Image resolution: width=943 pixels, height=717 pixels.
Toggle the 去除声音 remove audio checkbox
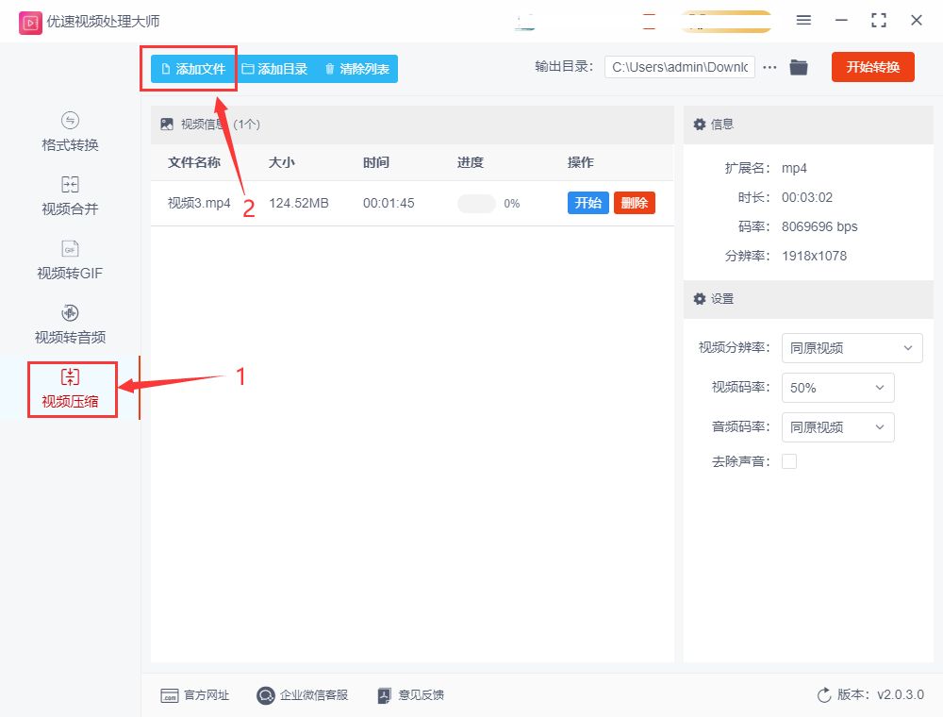tap(789, 461)
